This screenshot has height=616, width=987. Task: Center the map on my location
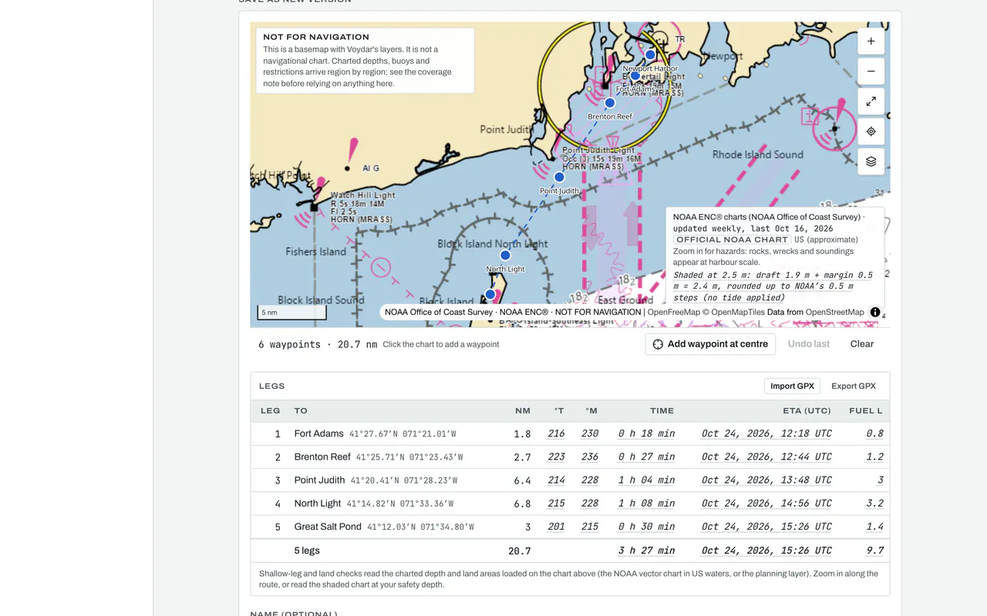[871, 132]
